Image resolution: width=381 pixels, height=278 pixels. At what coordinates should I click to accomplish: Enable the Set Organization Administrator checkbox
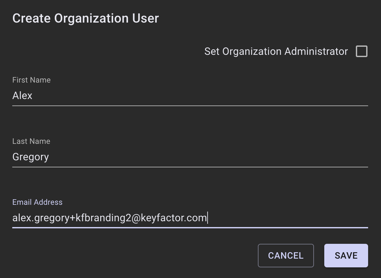[x=361, y=51]
